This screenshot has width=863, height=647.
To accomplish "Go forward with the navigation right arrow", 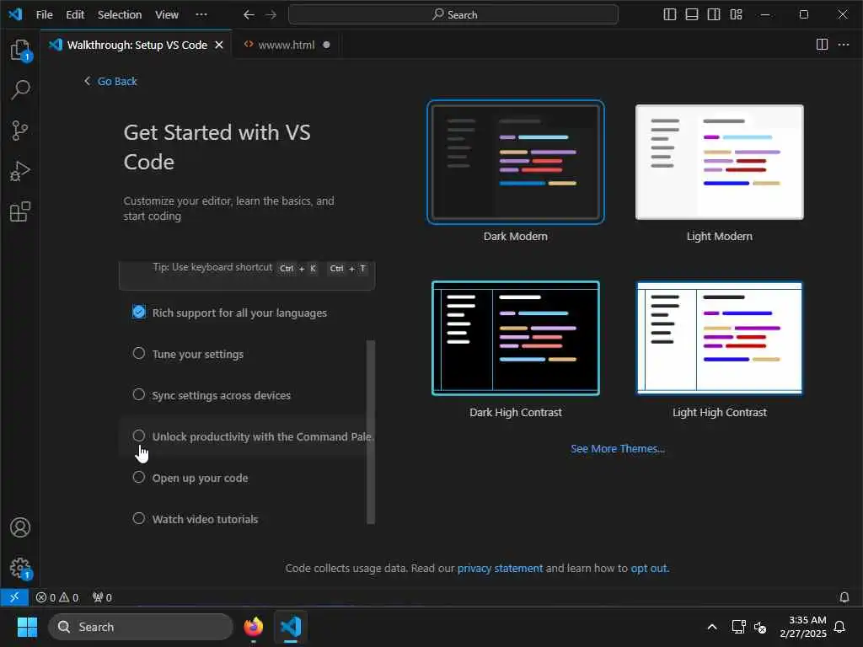I will point(271,15).
